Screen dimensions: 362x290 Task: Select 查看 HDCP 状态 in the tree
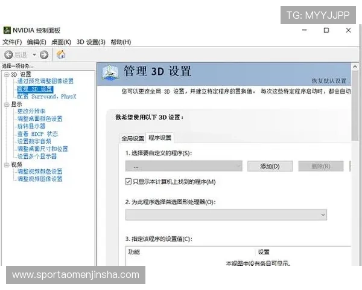pyautogui.click(x=37, y=134)
